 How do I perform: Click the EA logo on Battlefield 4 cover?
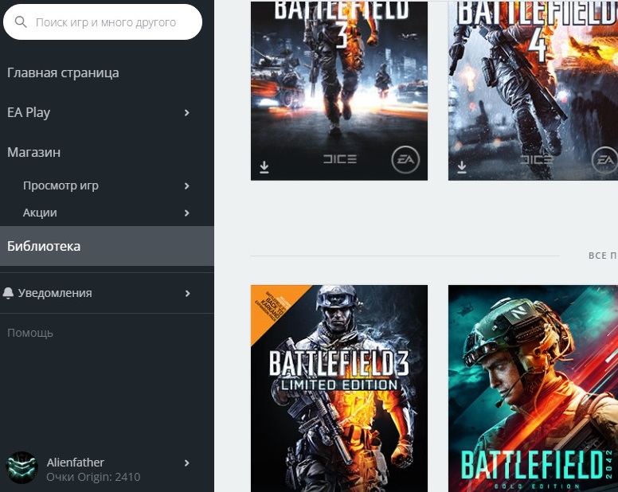coord(605,159)
